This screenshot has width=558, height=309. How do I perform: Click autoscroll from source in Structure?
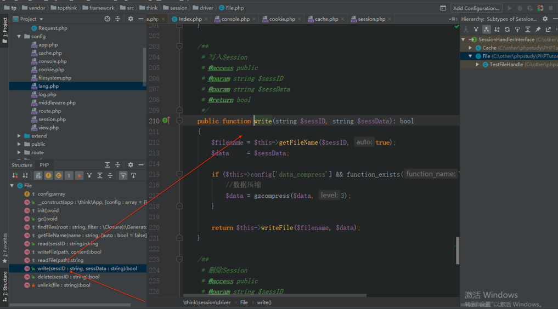[x=133, y=175]
